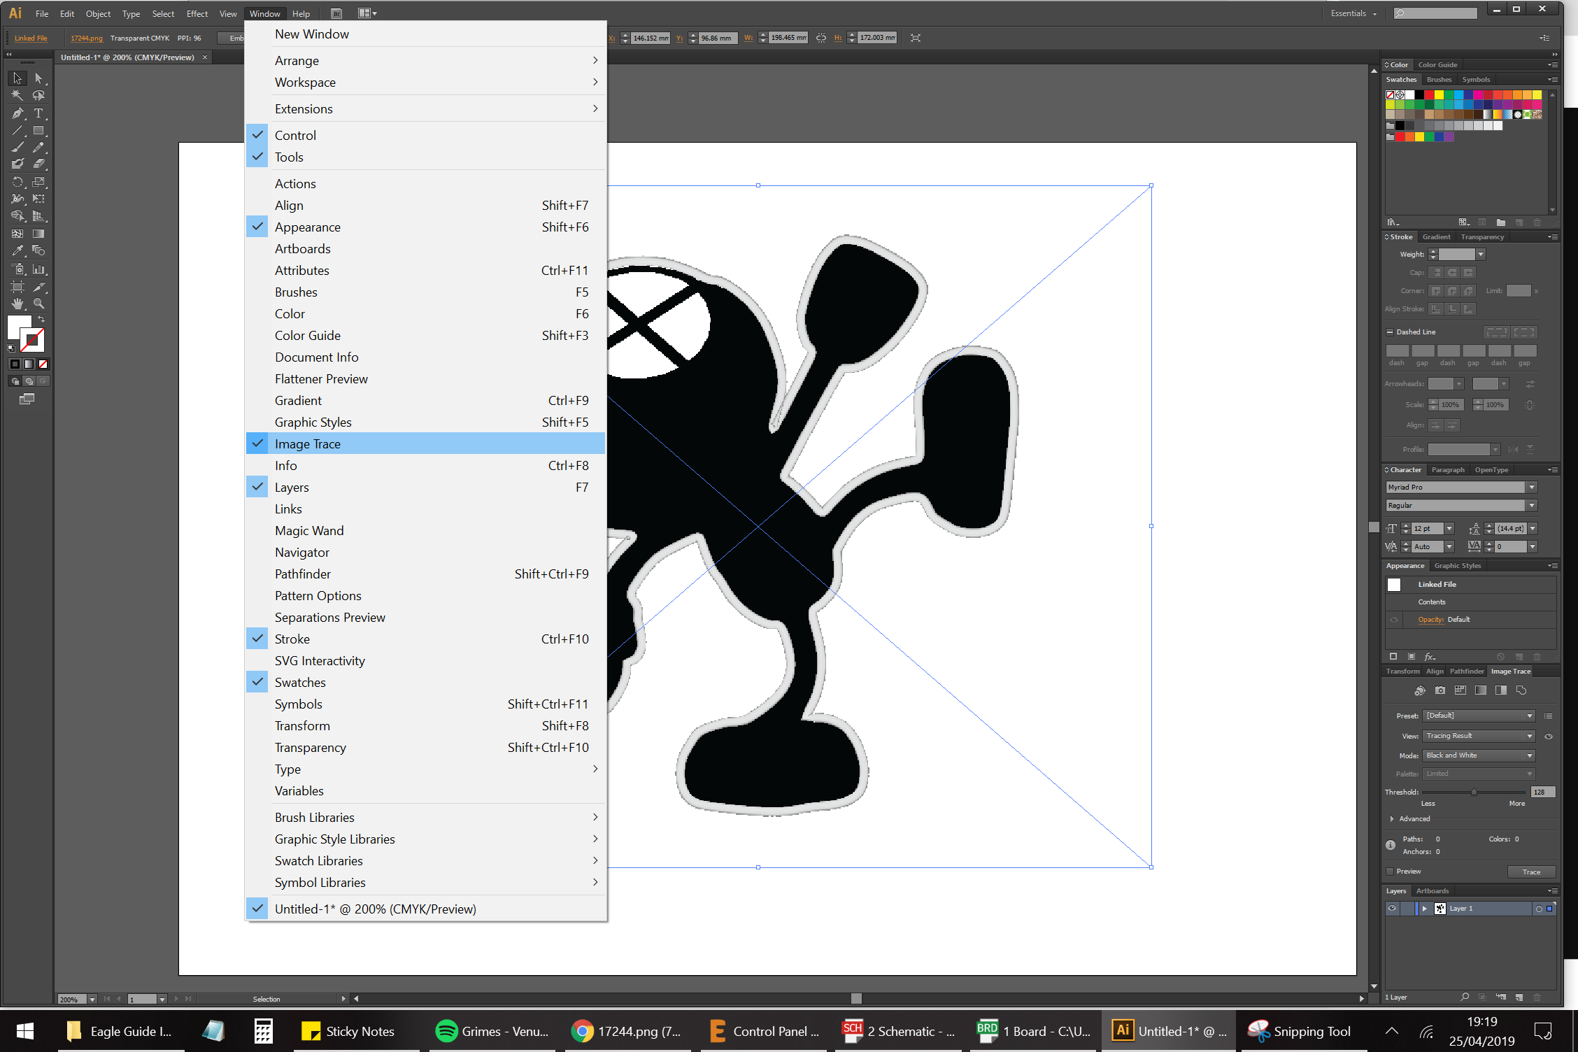Click the Fill color box in toolbox
1578x1052 pixels.
[19, 327]
